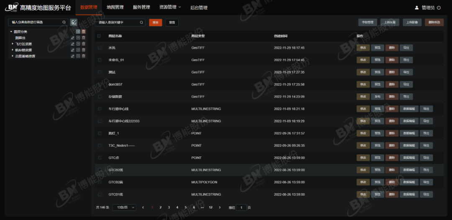Screen dimensions: 452x220
Task: Check the box next to dom3857
Action: coord(100,84)
